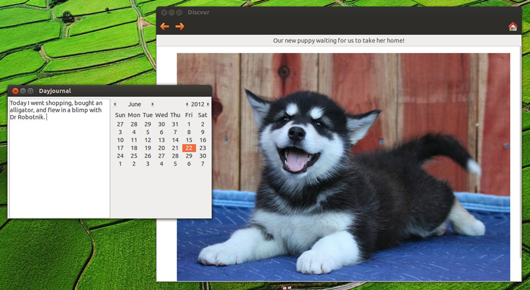Viewport: 530px width, 290px height.
Task: Minimize the Dayjournal window
Action: 23,91
